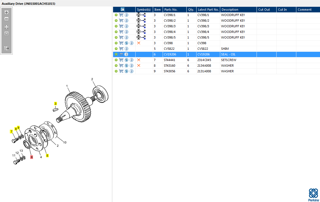
Task: Click the Qty. column header
Action: click(x=191, y=10)
